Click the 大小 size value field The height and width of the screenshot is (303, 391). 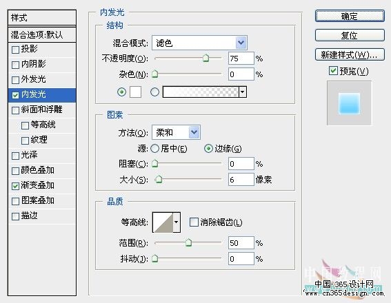241,180
